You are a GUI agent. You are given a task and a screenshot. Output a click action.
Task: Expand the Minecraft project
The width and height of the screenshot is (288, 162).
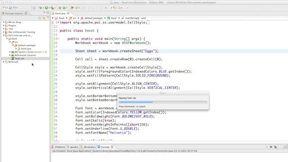[x=4, y=62]
